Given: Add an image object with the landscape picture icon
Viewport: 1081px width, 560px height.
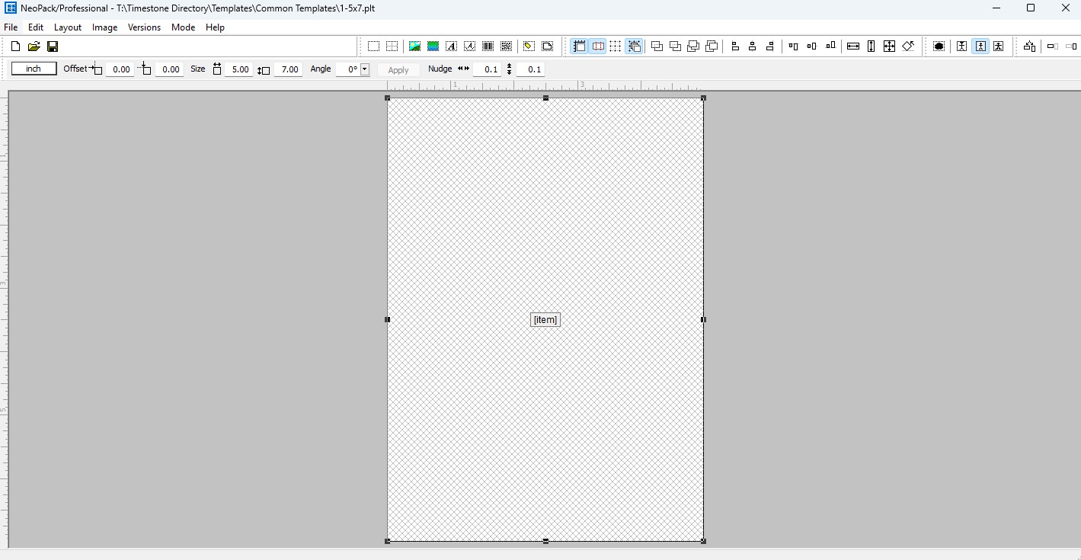Looking at the screenshot, I should pyautogui.click(x=414, y=46).
